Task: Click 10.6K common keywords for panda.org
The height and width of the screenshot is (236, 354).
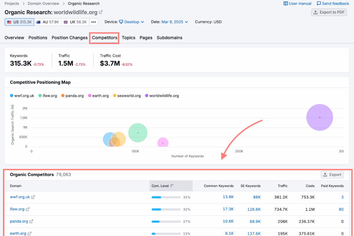Action: coord(228,221)
